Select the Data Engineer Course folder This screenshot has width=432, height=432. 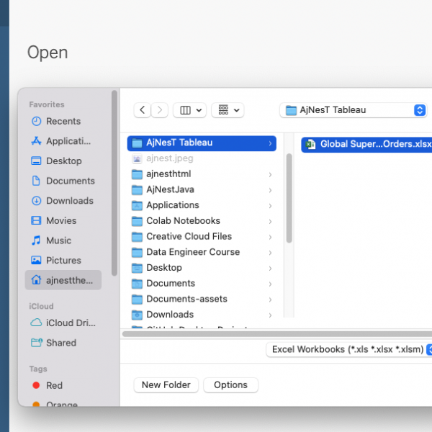[x=192, y=252]
